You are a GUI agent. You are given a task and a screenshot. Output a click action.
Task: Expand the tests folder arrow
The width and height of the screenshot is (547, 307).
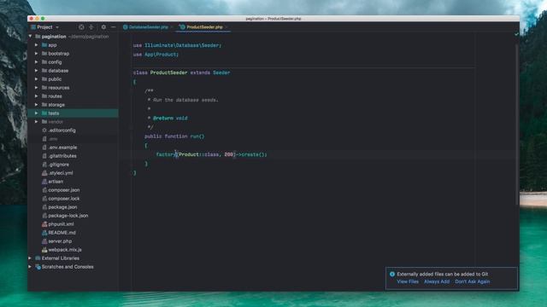pyautogui.click(x=36, y=113)
